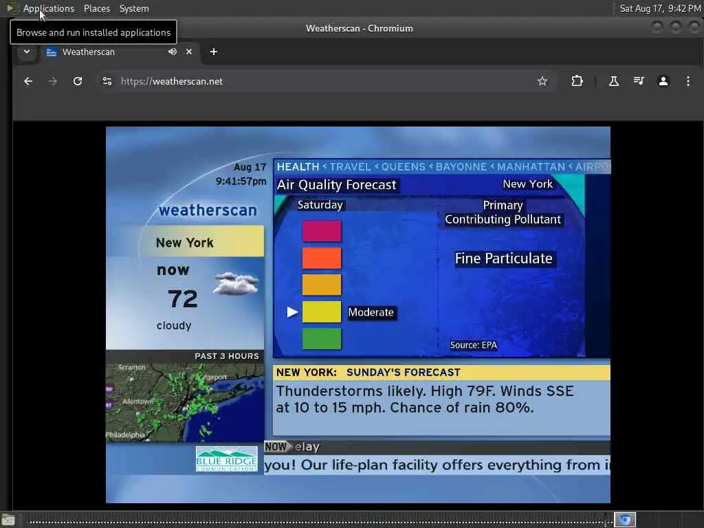Click the white arrow pointing to Moderate
This screenshot has width=704, height=528.
point(292,312)
